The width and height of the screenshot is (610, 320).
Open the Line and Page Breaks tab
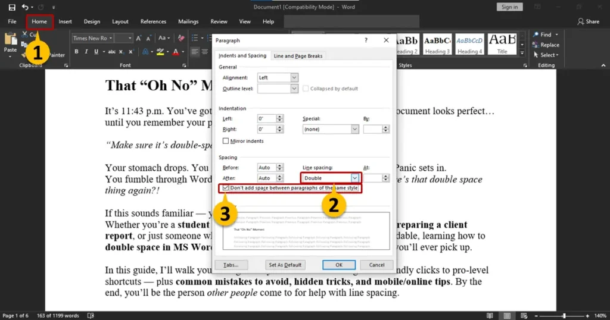point(298,56)
